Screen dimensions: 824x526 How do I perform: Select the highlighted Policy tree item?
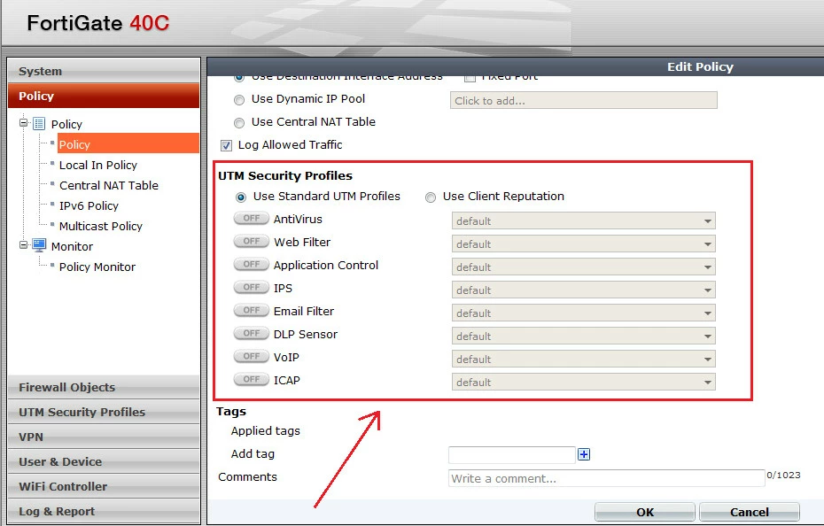click(x=128, y=144)
